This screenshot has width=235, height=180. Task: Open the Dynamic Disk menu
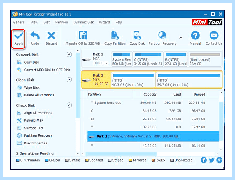83,22
